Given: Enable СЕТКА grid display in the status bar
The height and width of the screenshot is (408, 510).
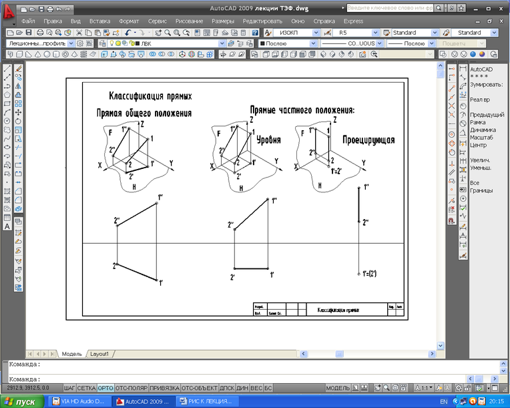Looking at the screenshot, I should point(86,388).
